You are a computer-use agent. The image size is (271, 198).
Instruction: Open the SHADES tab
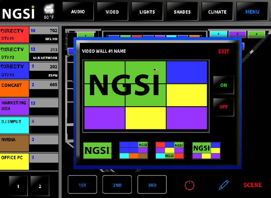pyautogui.click(x=182, y=12)
